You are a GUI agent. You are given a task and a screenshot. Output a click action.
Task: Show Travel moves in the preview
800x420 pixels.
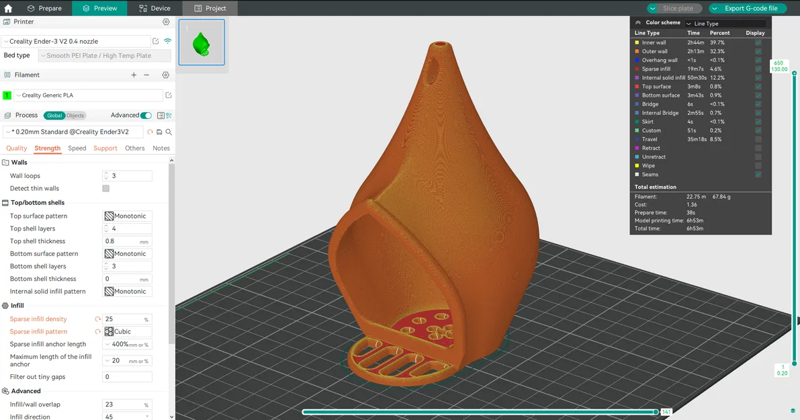758,139
